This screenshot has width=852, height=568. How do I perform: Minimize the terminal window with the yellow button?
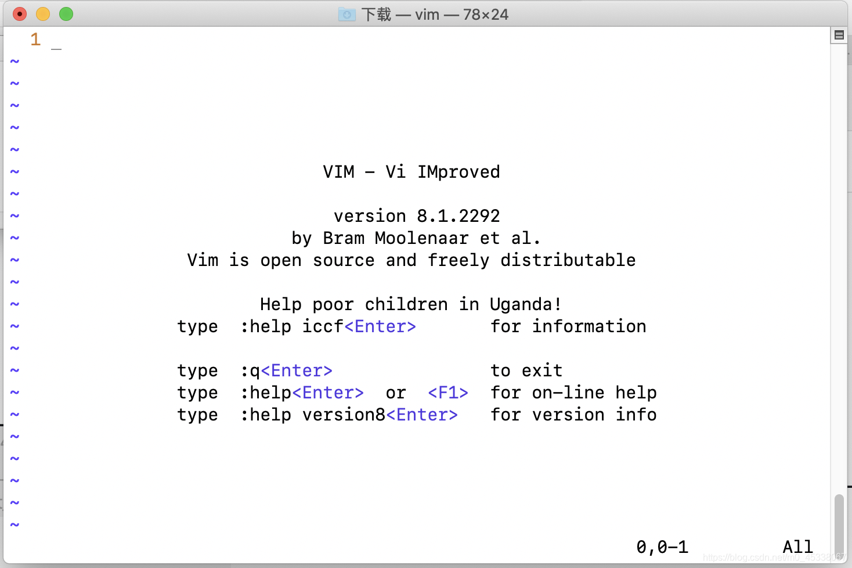43,14
